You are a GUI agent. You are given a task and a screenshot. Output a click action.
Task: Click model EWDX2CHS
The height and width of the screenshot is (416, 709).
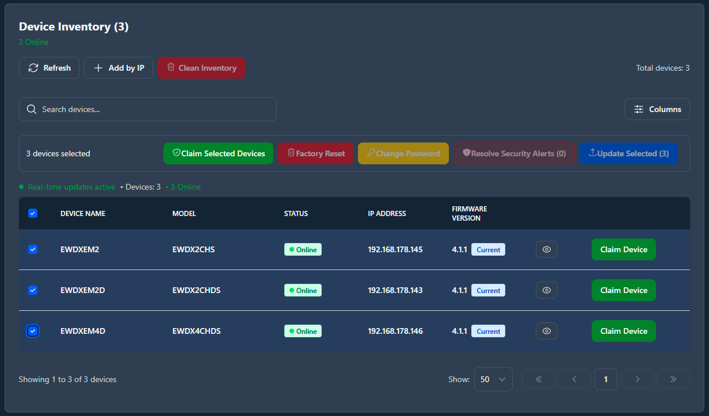click(193, 249)
